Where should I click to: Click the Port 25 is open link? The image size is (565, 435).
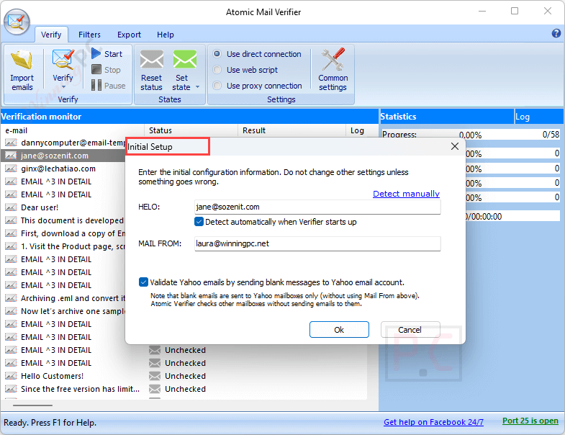point(530,421)
